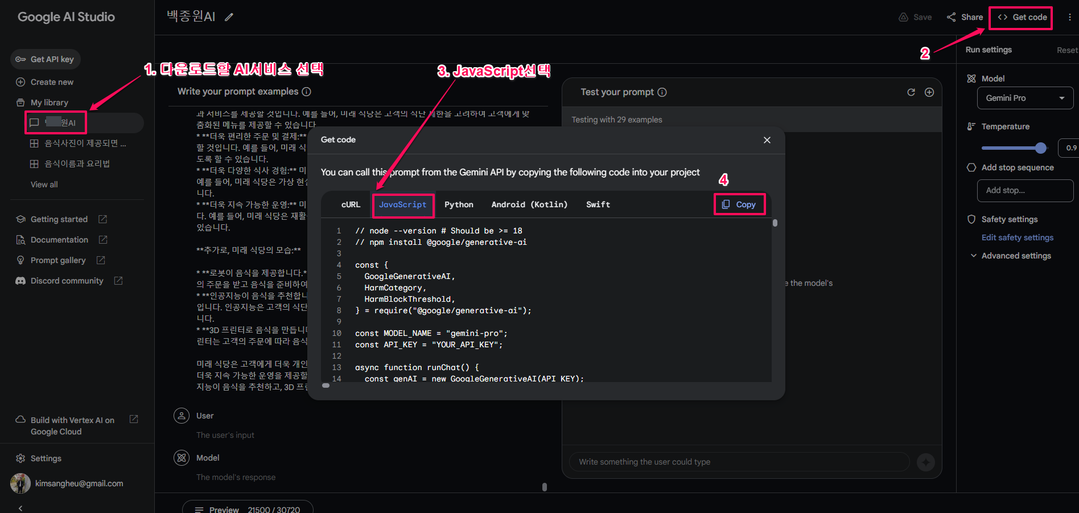Click Edit safety settings link
This screenshot has height=513, width=1079.
tap(1018, 237)
